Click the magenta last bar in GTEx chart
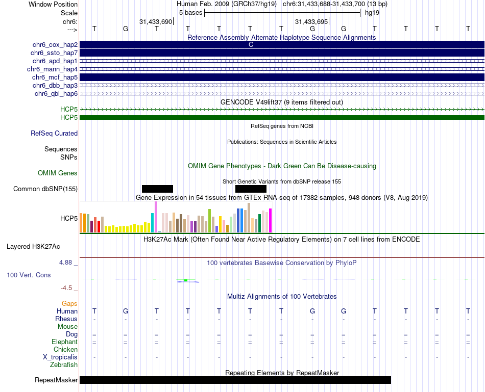The image size is (485, 392). click(x=271, y=221)
